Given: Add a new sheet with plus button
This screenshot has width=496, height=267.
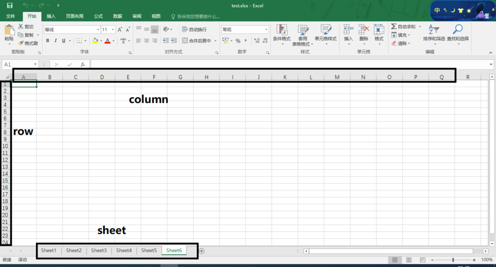Looking at the screenshot, I should (201, 251).
